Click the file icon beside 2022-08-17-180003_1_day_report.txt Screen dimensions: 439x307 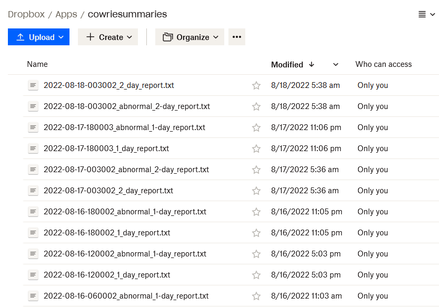tap(33, 148)
